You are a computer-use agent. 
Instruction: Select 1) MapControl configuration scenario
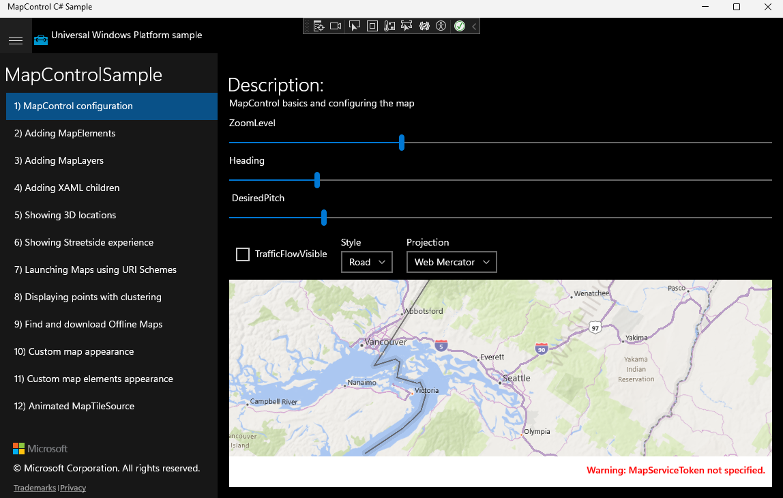pos(112,106)
